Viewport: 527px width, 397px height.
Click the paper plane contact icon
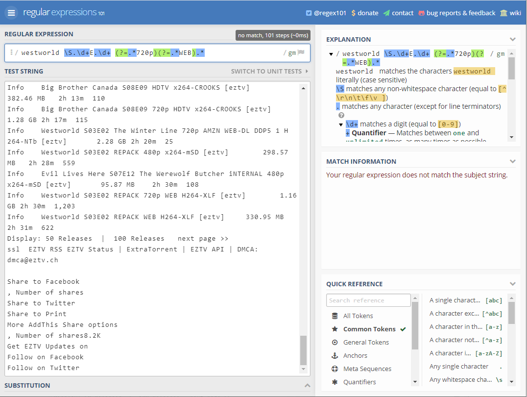click(x=386, y=13)
